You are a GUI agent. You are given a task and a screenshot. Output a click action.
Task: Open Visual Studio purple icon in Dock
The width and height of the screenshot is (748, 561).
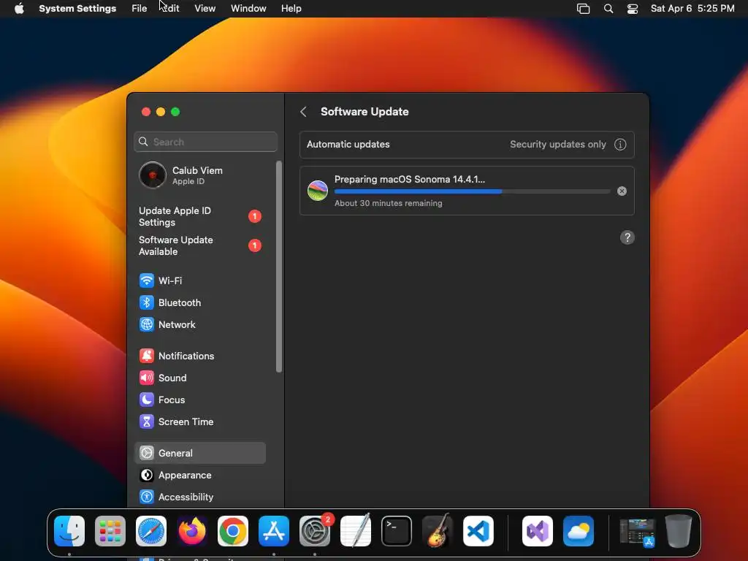[538, 531]
